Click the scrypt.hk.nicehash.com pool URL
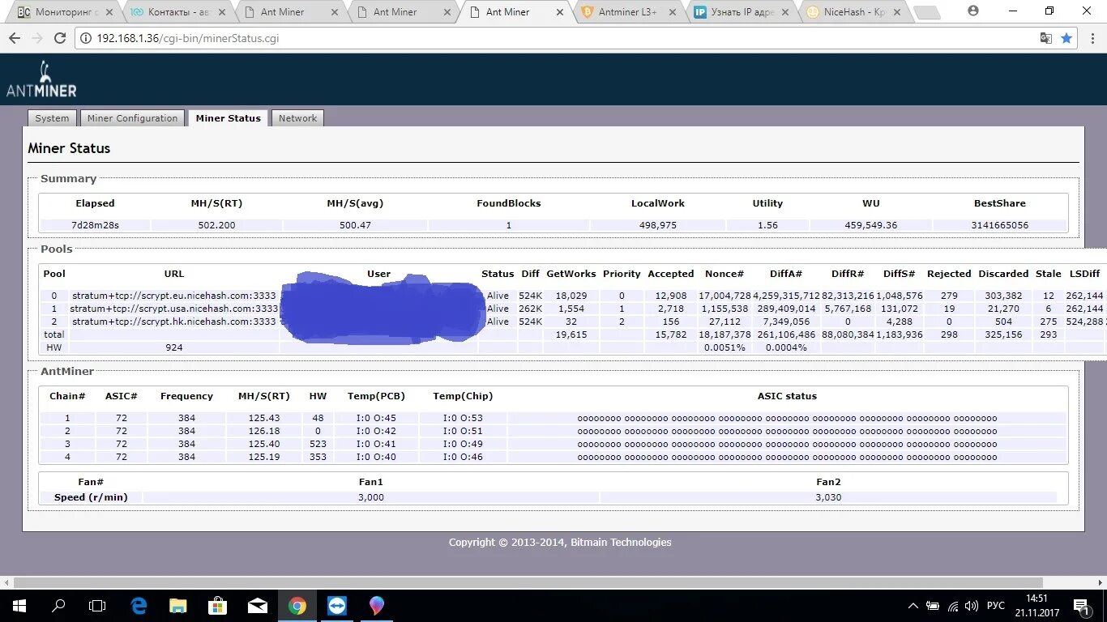 [174, 322]
